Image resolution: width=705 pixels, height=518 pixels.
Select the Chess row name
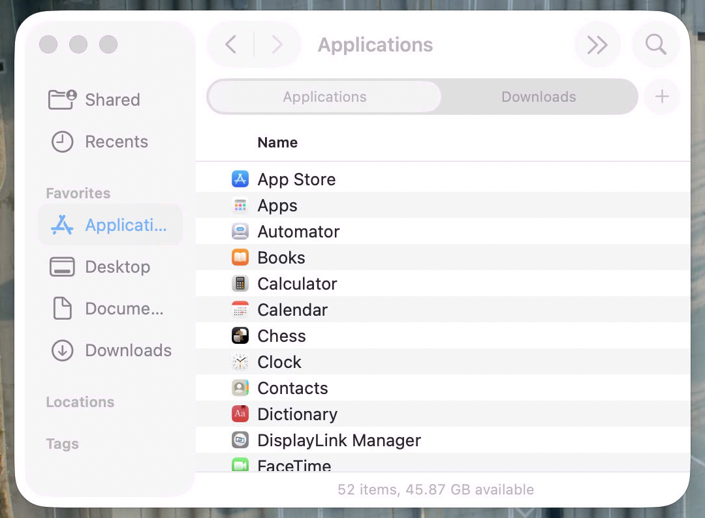coord(281,336)
